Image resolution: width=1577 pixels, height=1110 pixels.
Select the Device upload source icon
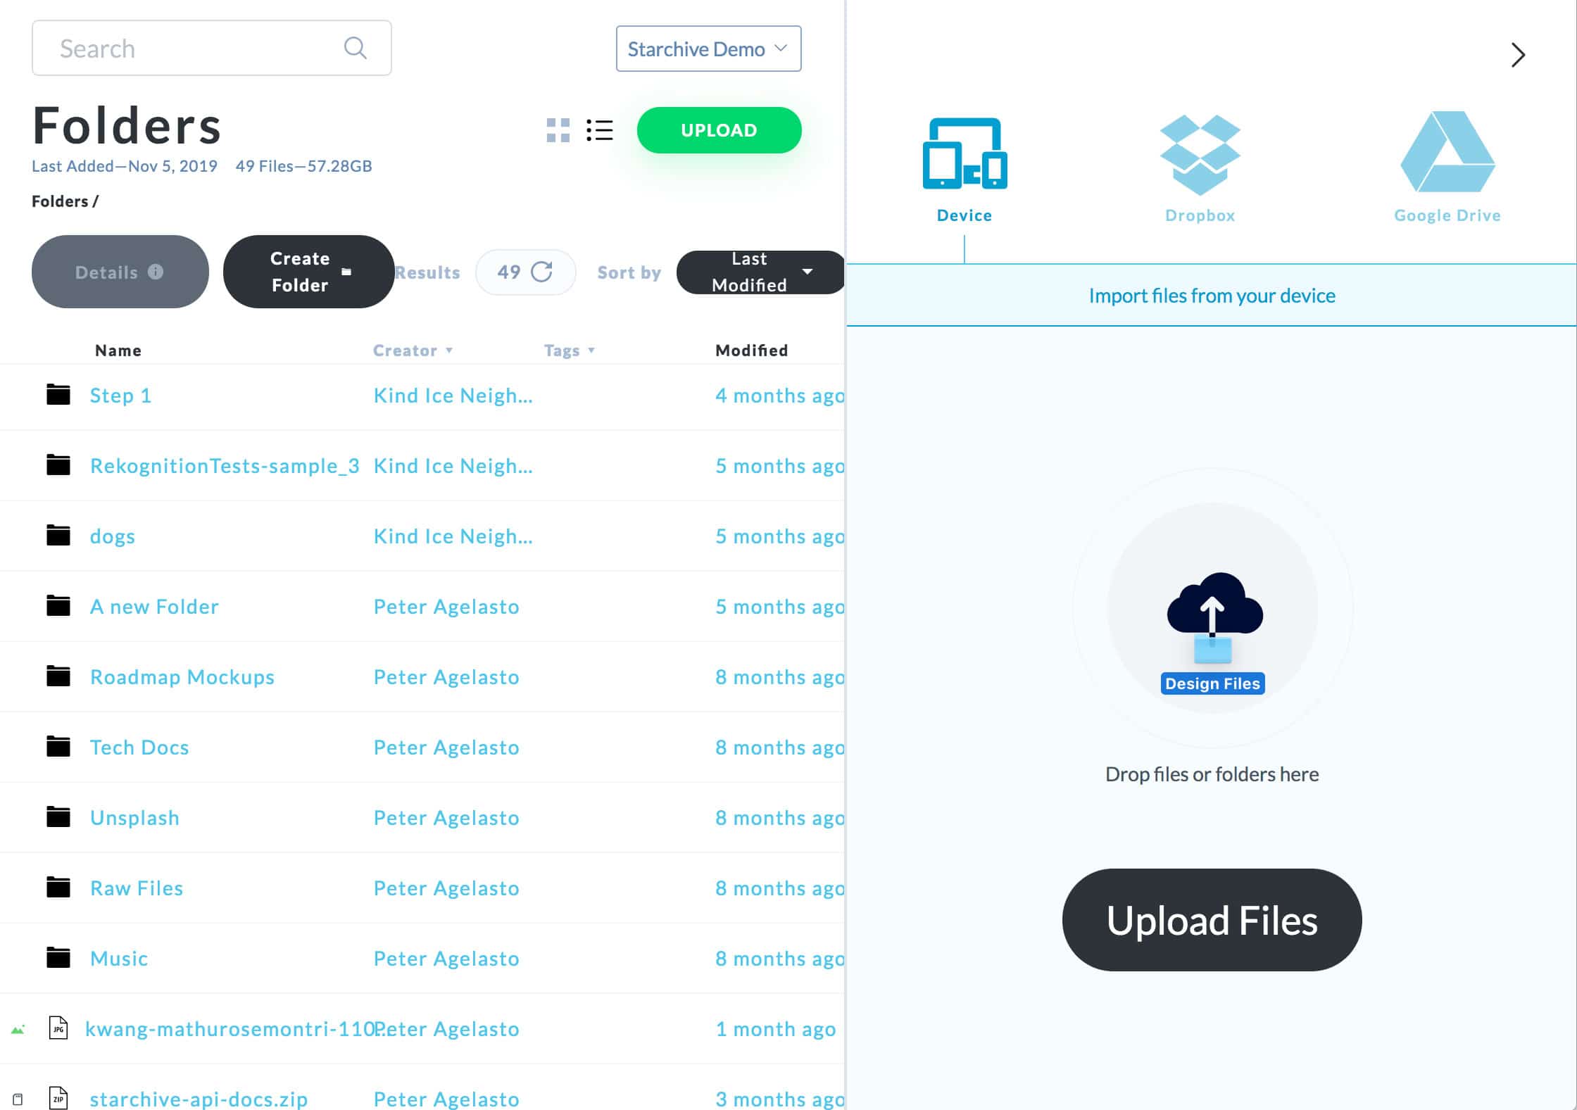tap(965, 153)
